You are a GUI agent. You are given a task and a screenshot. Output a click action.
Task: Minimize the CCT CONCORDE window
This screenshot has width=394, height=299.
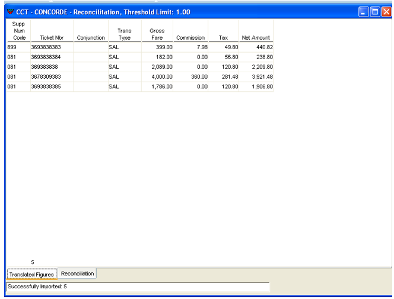(x=363, y=12)
